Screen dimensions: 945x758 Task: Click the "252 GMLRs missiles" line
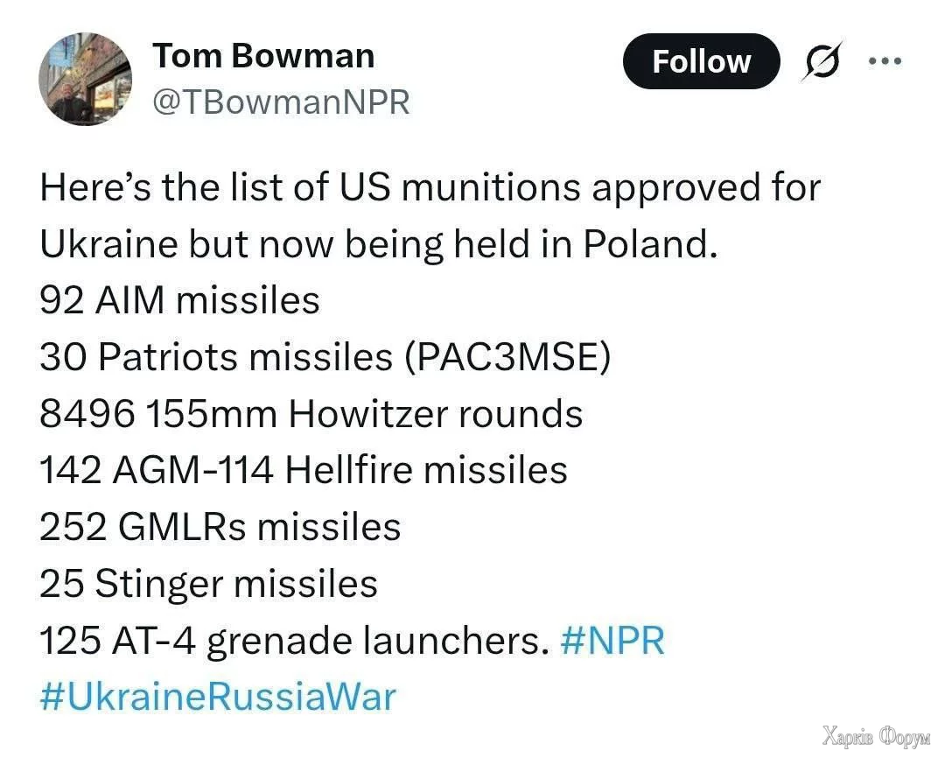coord(220,527)
